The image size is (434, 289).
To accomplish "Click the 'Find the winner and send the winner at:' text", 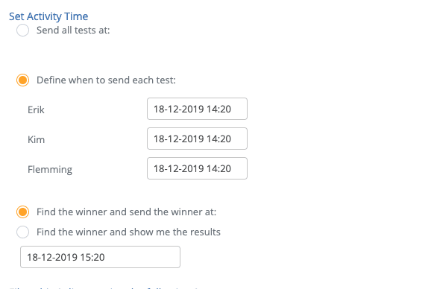I will point(127,212).
